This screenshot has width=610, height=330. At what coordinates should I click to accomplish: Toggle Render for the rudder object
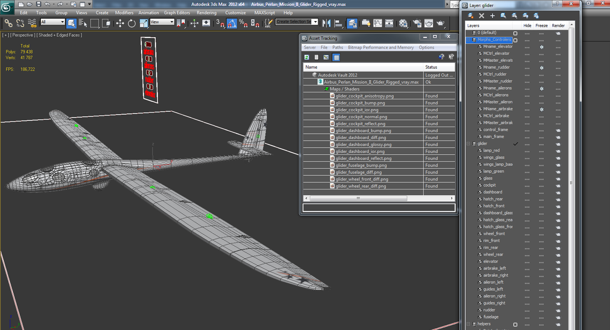(558, 310)
